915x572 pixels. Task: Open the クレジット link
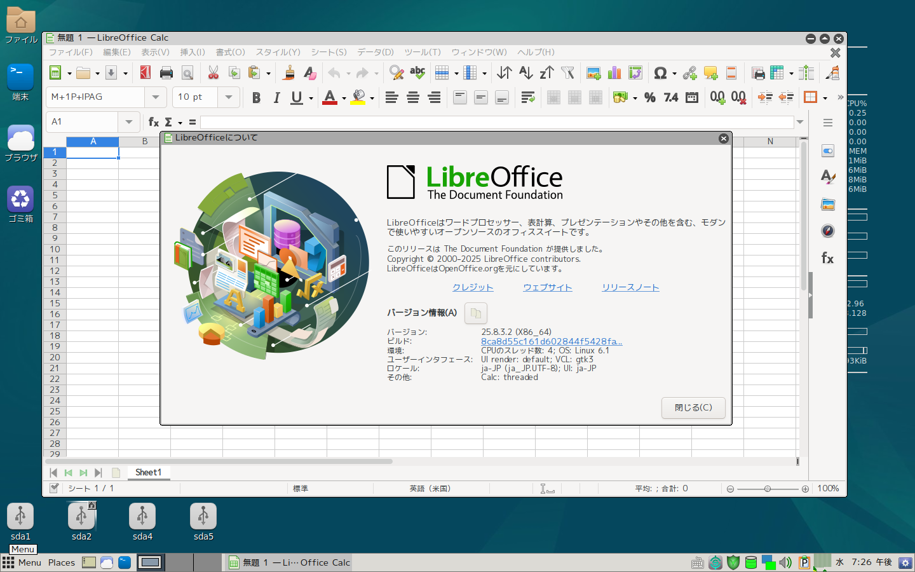tap(473, 287)
